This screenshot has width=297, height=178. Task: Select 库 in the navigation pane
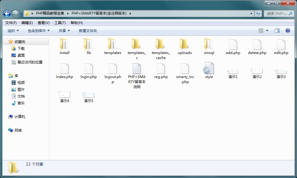pos(16,76)
